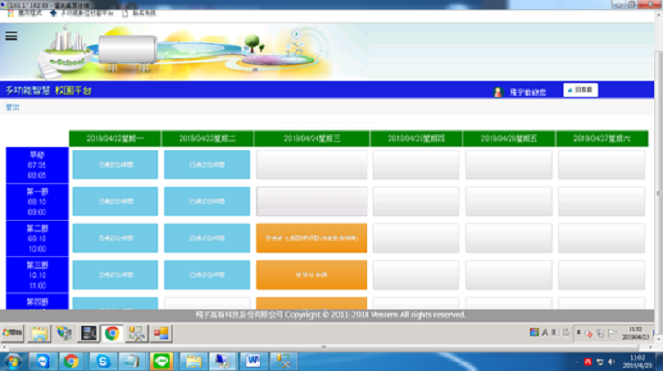Choose Wednesday's empty slot in 07:35 row
The image size is (663, 371).
[312, 165]
